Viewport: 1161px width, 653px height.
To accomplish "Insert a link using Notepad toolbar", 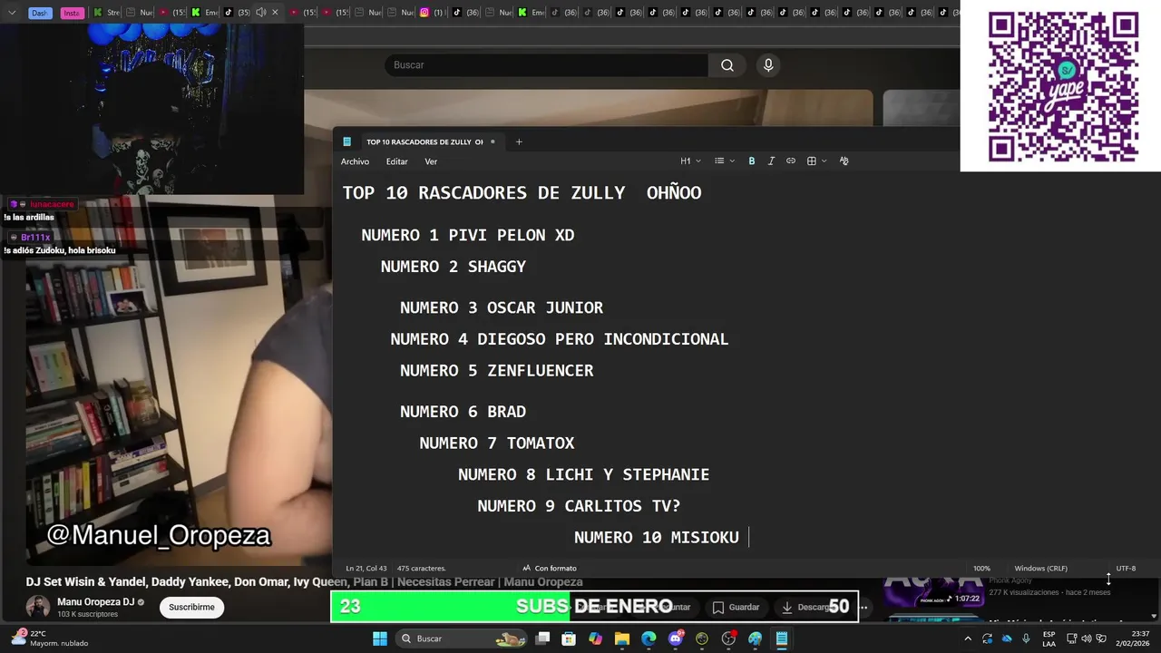I will coord(791,161).
